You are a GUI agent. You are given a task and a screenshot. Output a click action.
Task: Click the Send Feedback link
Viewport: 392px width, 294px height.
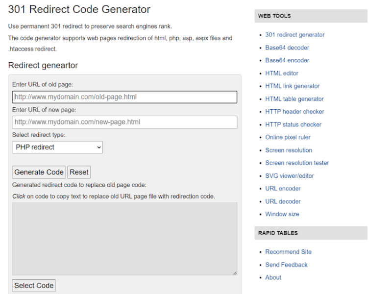point(286,265)
